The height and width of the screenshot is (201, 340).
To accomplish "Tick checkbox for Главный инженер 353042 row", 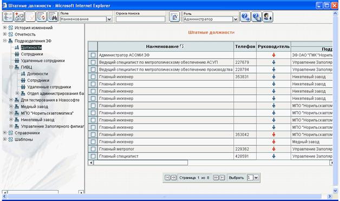I will pyautogui.click(x=93, y=134).
